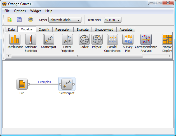Switch to the Visualize tab

pyautogui.click(x=27, y=29)
